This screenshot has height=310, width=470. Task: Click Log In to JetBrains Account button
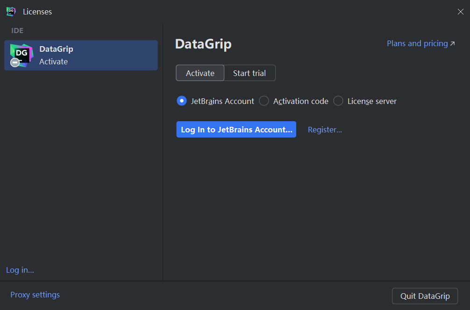pos(236,130)
